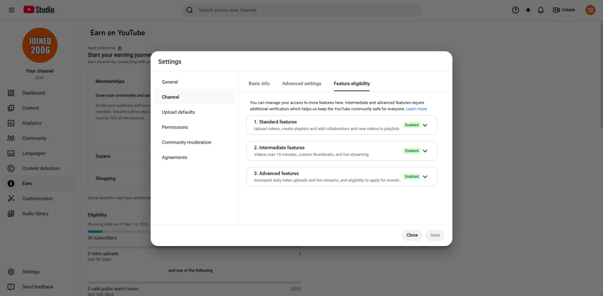
Task: Open General settings section
Action: pyautogui.click(x=194, y=82)
